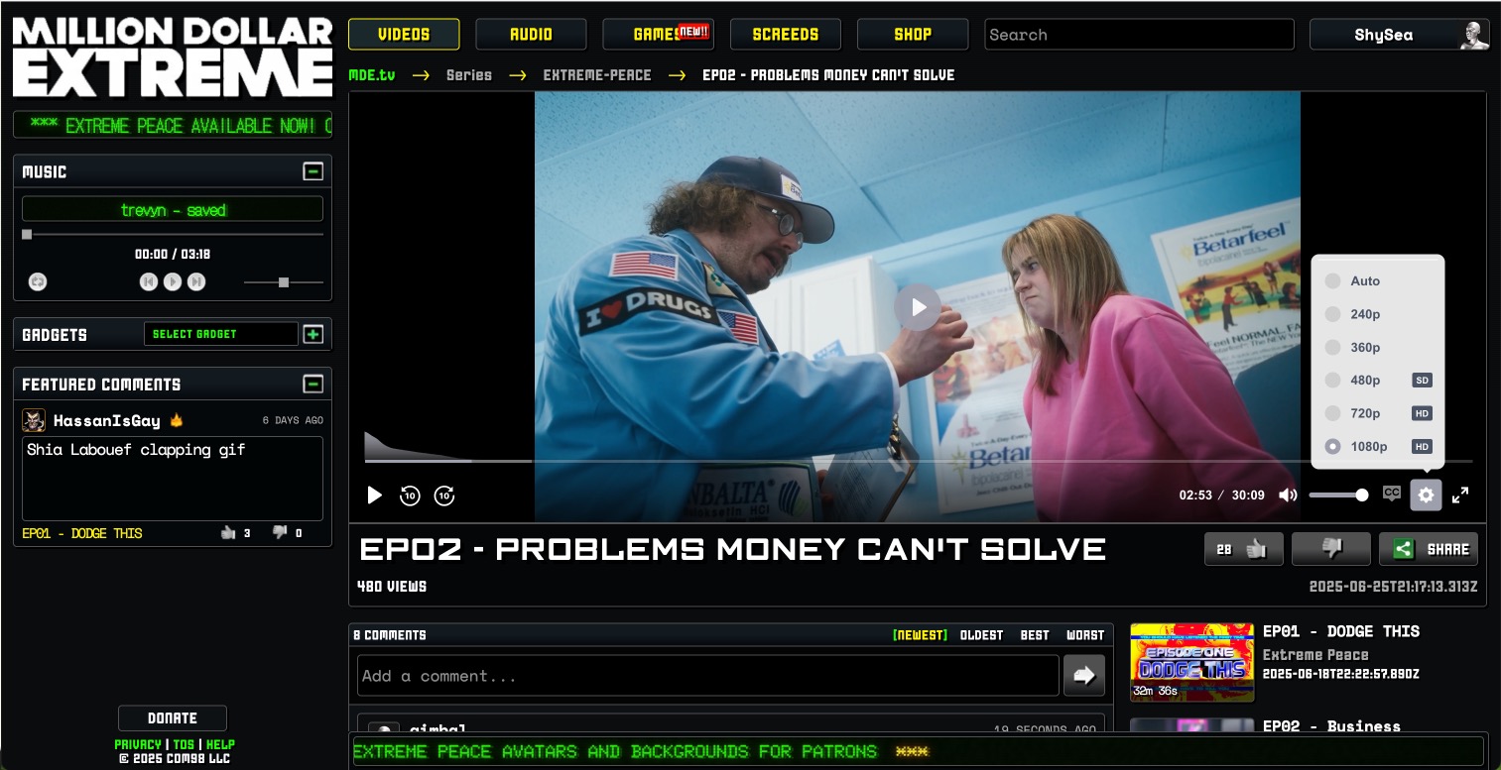1501x770 pixels.
Task: Mute the video volume speaker icon
Action: point(1288,495)
